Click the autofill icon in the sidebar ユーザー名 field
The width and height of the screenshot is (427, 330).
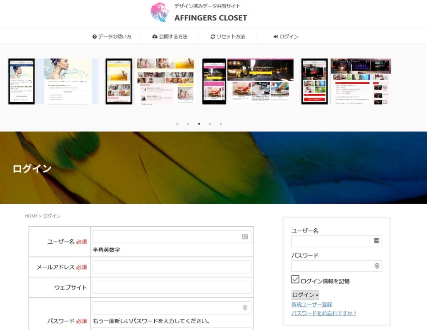(x=377, y=241)
